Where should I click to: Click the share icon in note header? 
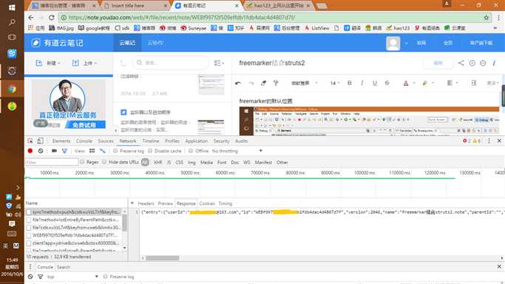click(461, 63)
